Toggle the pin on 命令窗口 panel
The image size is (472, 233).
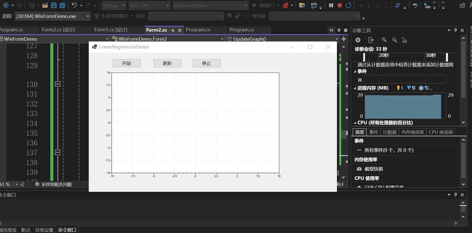[456, 195]
